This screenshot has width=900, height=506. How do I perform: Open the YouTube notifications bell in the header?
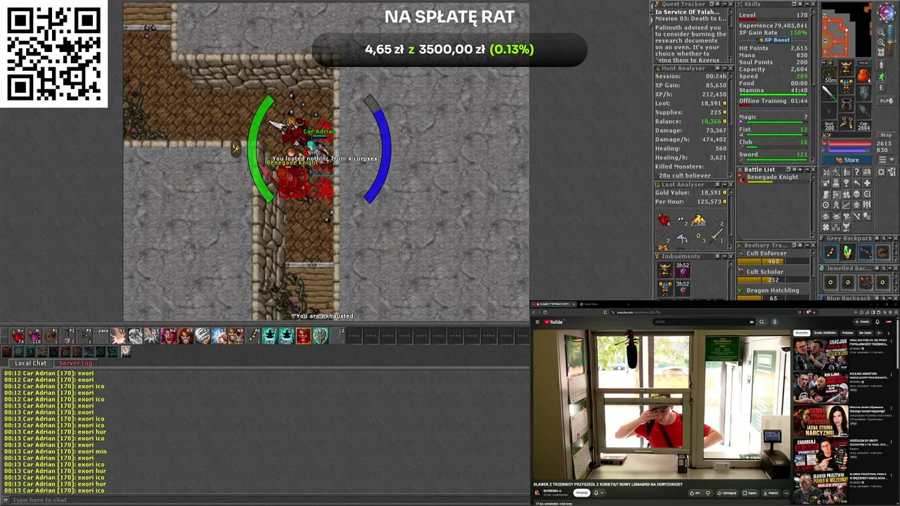(x=877, y=322)
